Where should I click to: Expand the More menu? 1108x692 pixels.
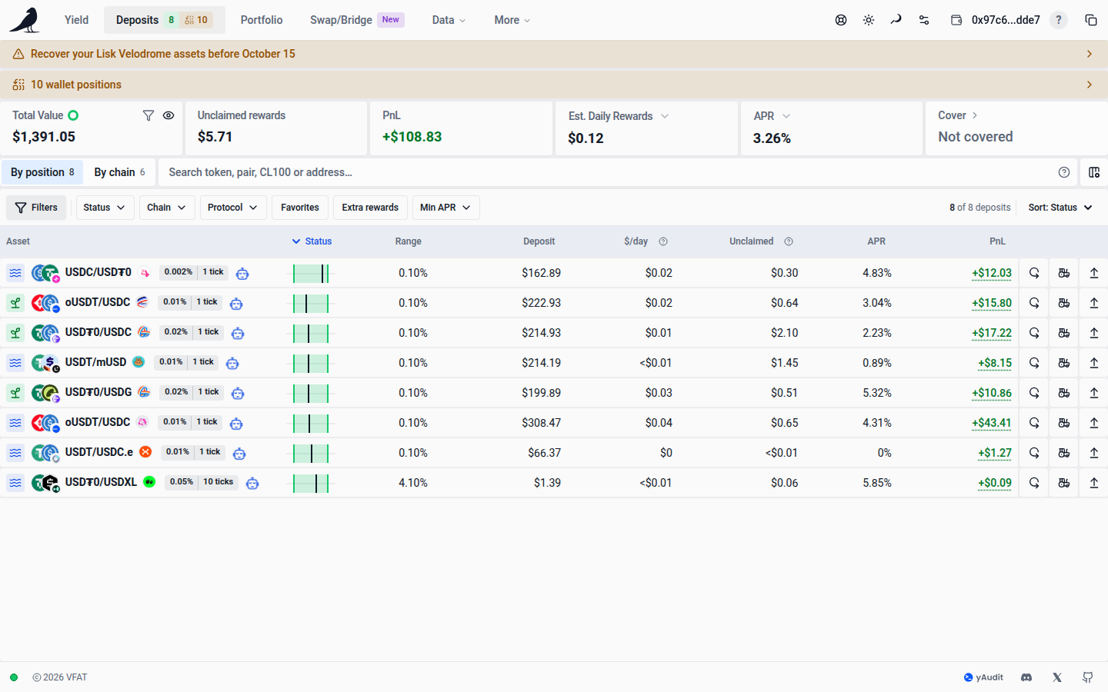[x=512, y=20]
